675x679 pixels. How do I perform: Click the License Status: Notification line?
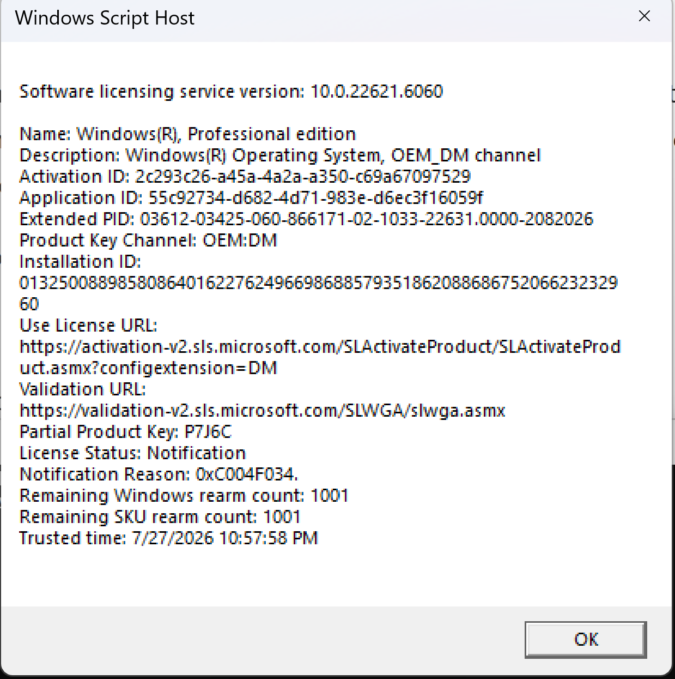point(133,453)
